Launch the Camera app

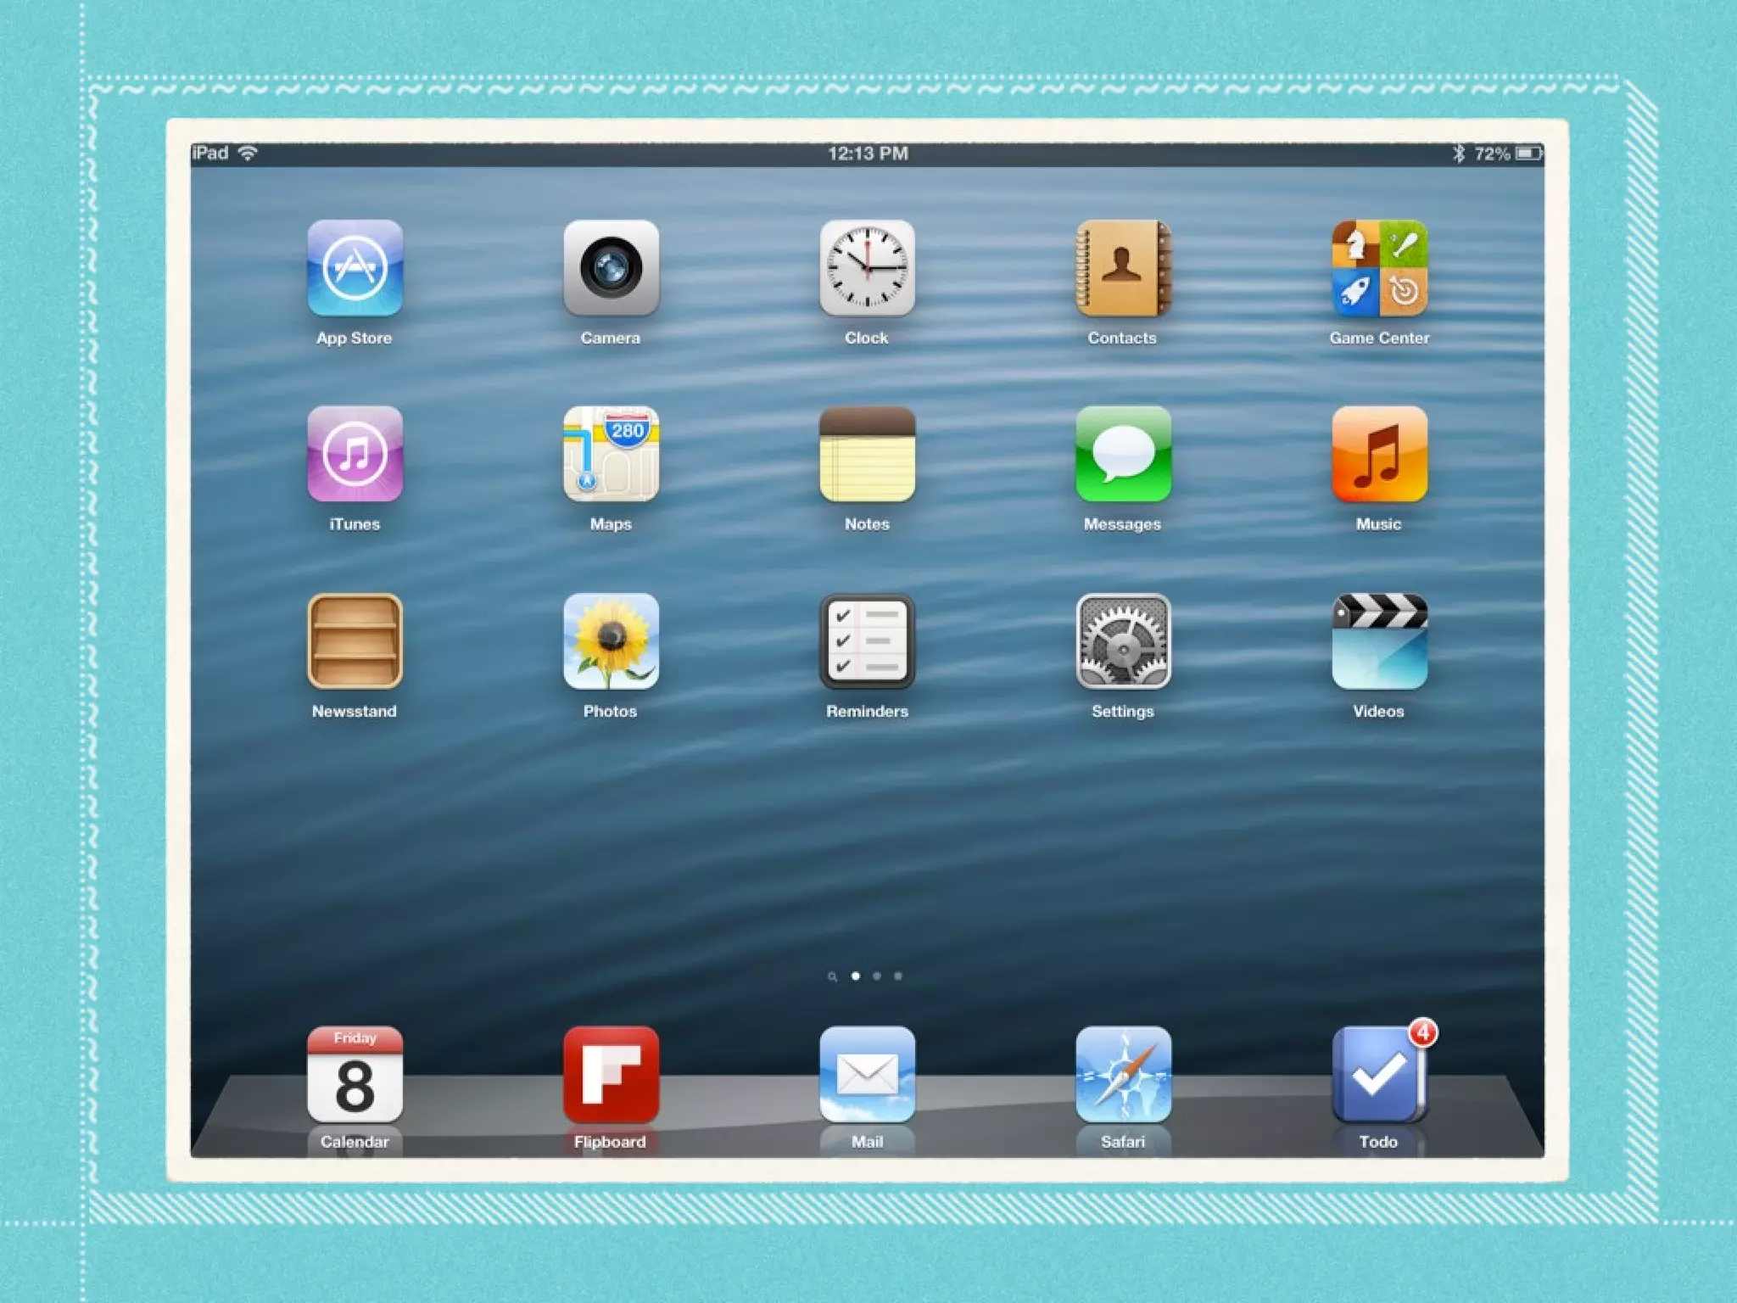611,268
